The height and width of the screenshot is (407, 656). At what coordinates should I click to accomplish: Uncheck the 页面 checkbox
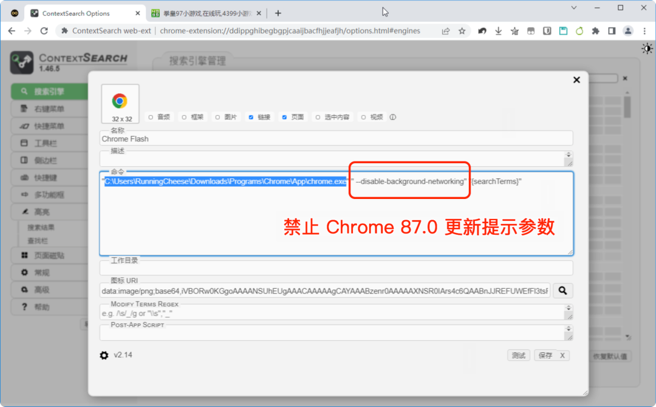284,117
